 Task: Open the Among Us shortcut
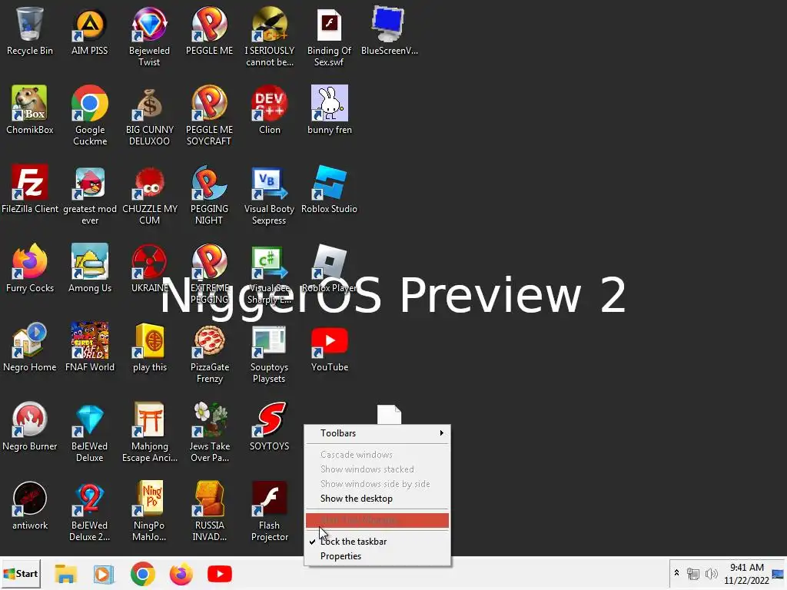tap(90, 268)
